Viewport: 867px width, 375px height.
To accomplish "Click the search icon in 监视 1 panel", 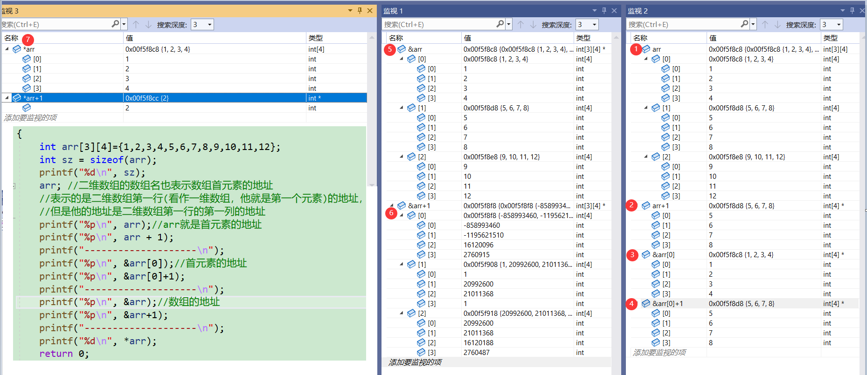I will (x=500, y=24).
